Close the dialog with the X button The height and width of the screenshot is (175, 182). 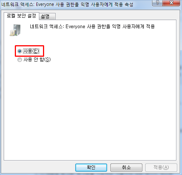point(171,3)
